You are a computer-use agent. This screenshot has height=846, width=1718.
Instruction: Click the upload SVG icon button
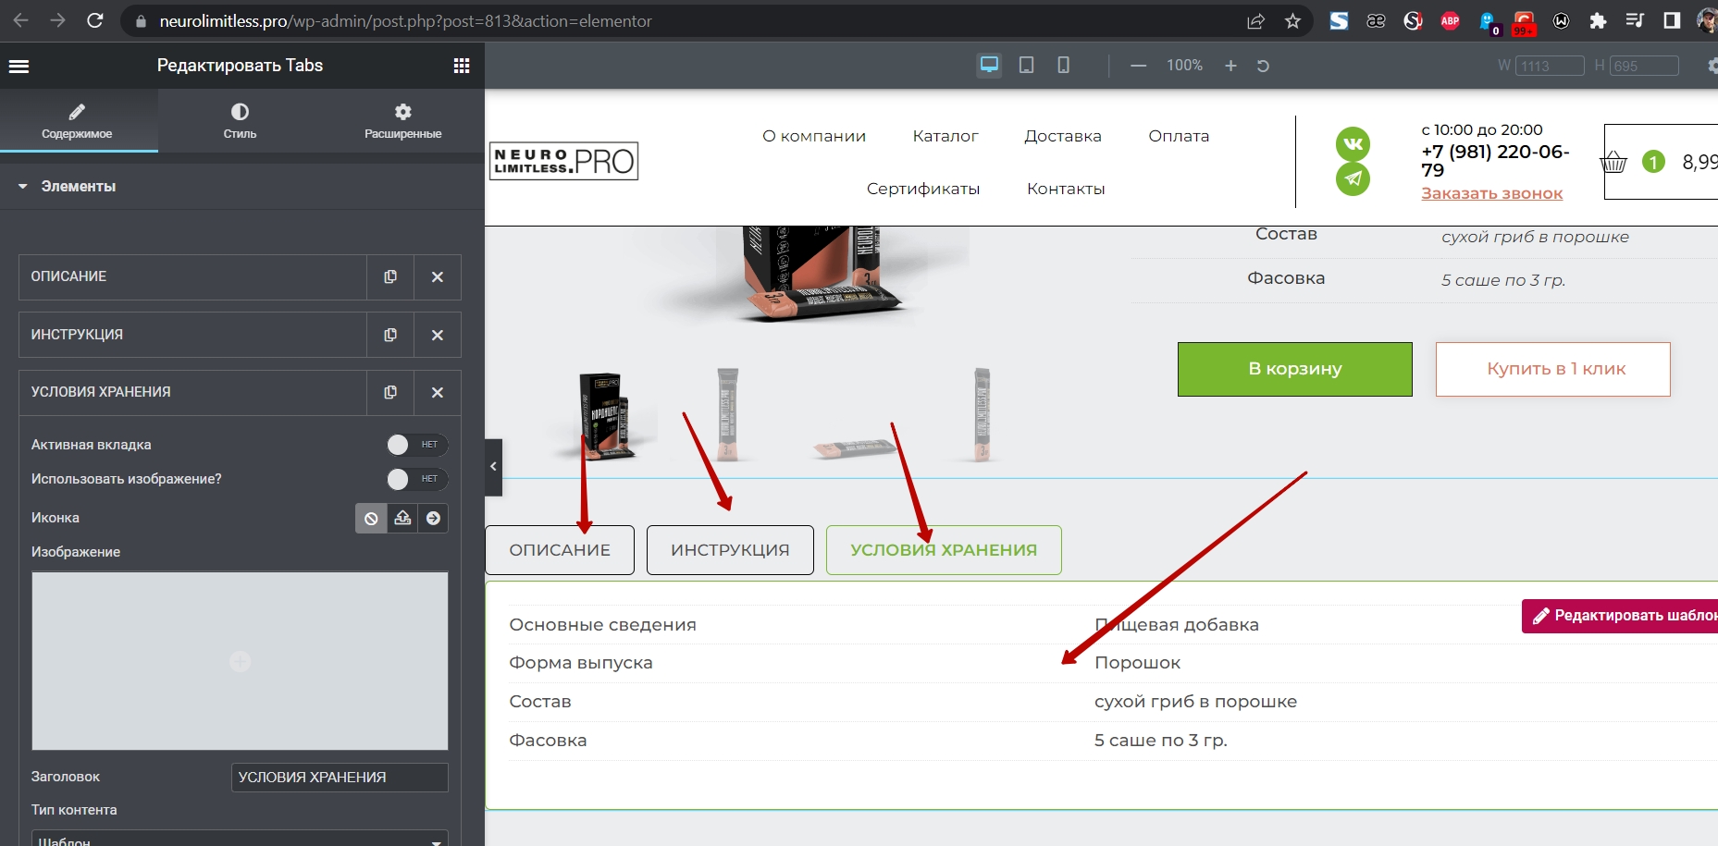pos(402,518)
